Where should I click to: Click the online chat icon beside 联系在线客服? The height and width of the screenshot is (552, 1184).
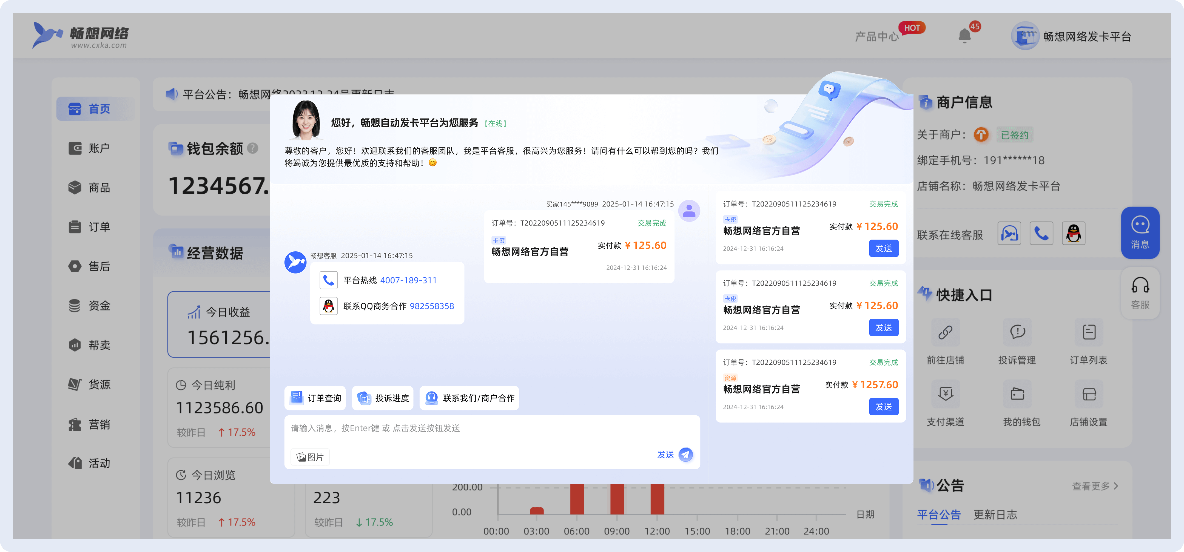[x=1009, y=233]
